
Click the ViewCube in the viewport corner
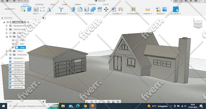(198, 24)
